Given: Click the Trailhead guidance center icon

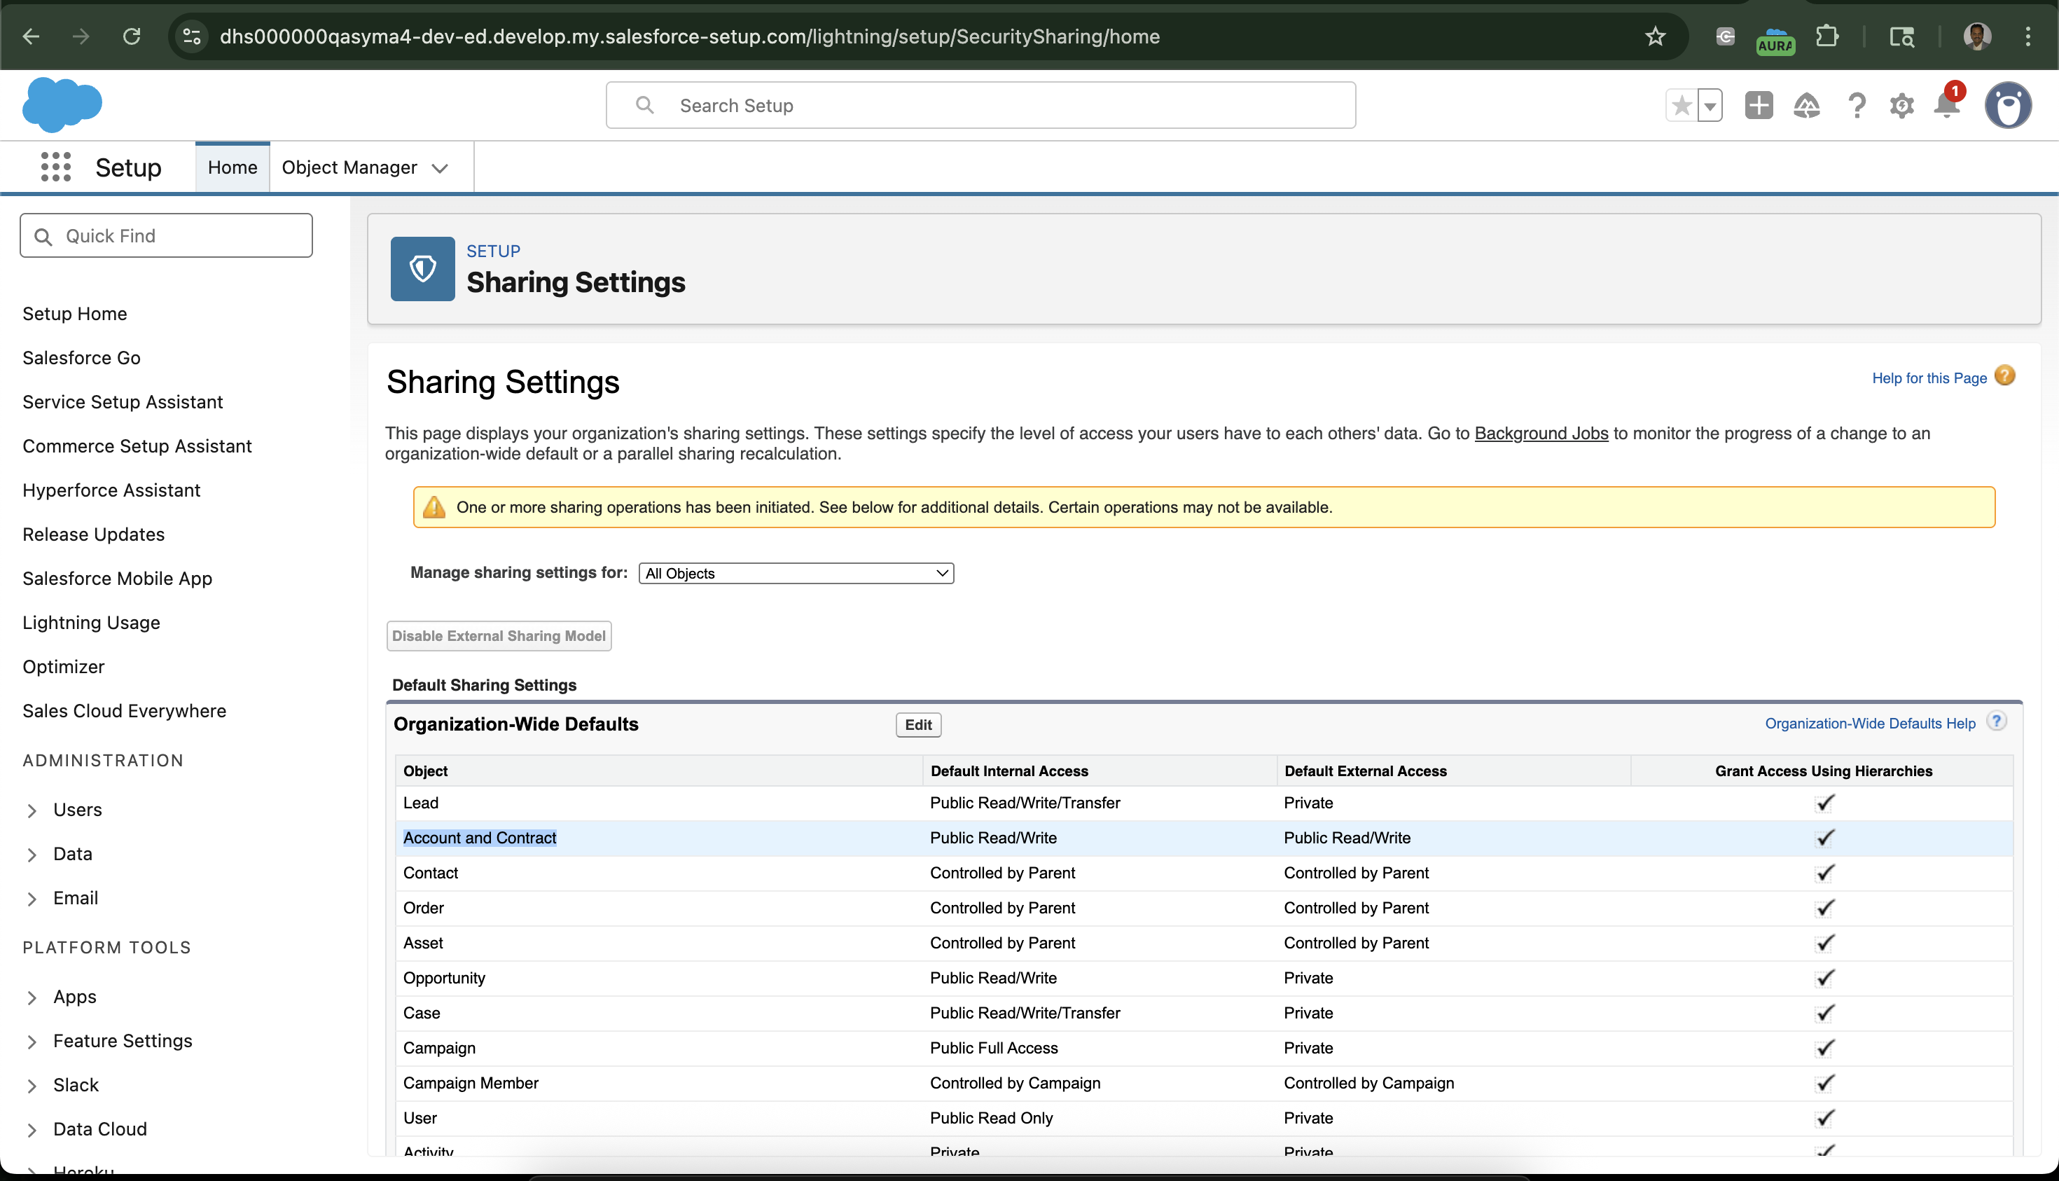Looking at the screenshot, I should (x=1806, y=106).
